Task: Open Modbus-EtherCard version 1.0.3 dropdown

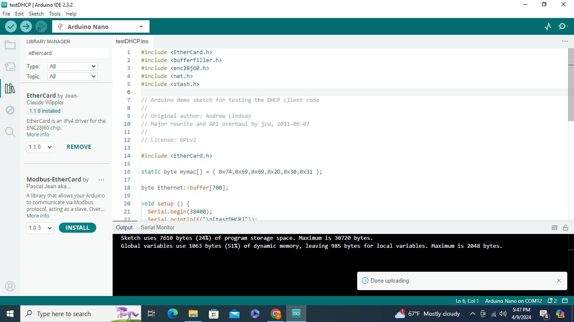Action: click(x=40, y=228)
